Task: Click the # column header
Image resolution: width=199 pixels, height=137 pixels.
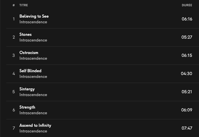Action: [x=13, y=5]
